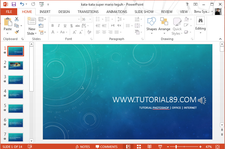Viewport: 225px width, 149px height.
Task: Open the COMMENTS pane
Action: click(107, 147)
